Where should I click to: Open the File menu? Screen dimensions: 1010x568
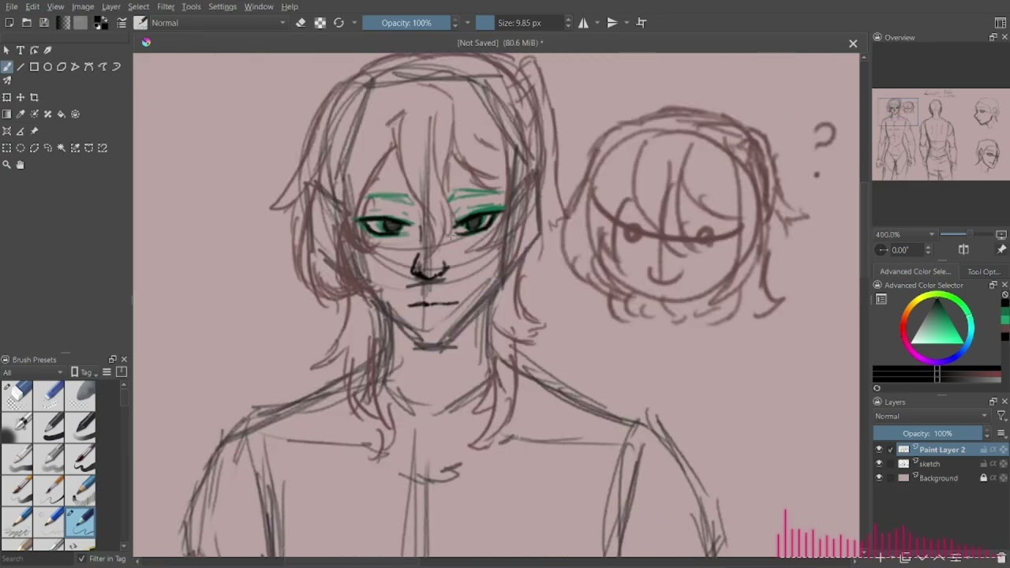[x=12, y=6]
